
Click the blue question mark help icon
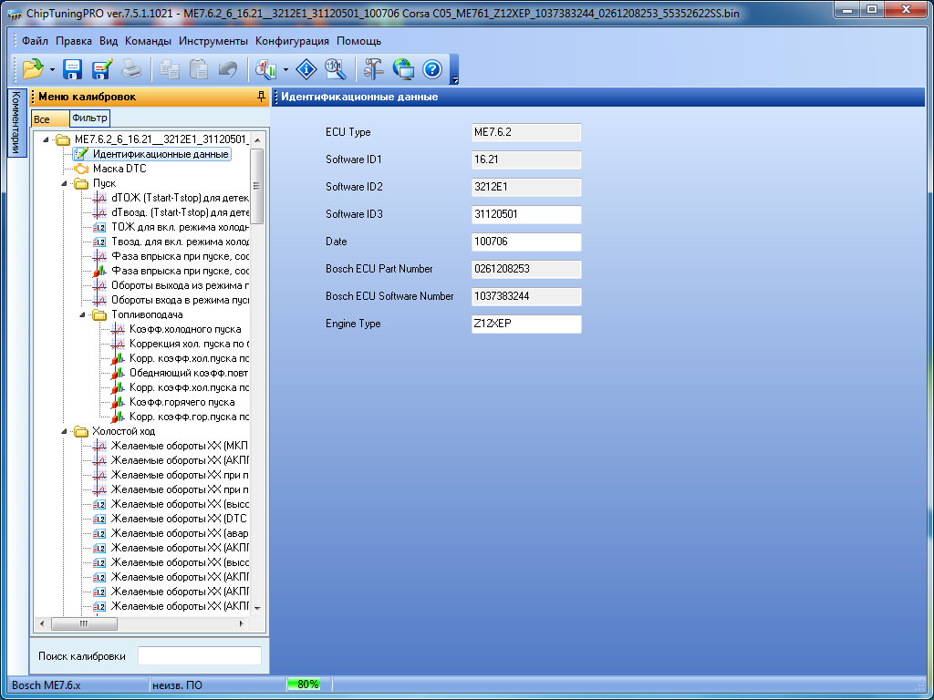(x=432, y=68)
